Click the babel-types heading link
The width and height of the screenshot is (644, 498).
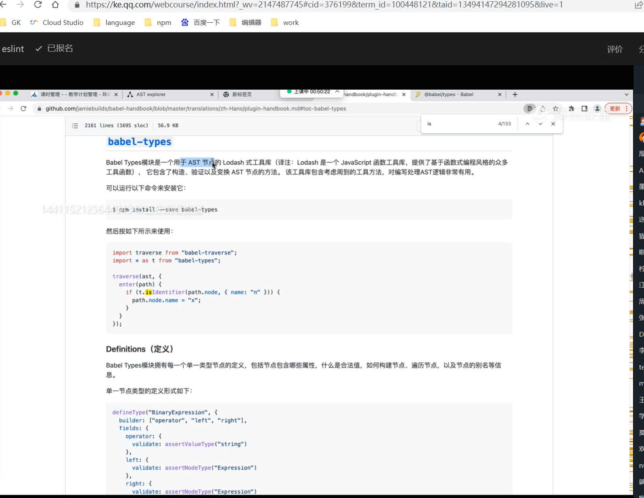tap(139, 142)
